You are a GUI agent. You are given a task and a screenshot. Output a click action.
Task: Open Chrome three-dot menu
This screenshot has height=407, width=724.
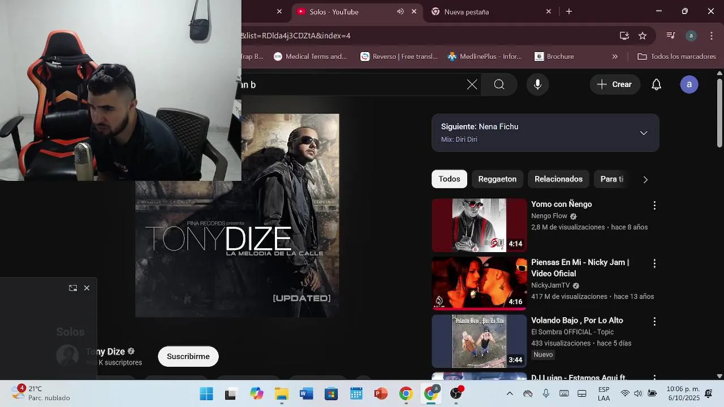(711, 36)
